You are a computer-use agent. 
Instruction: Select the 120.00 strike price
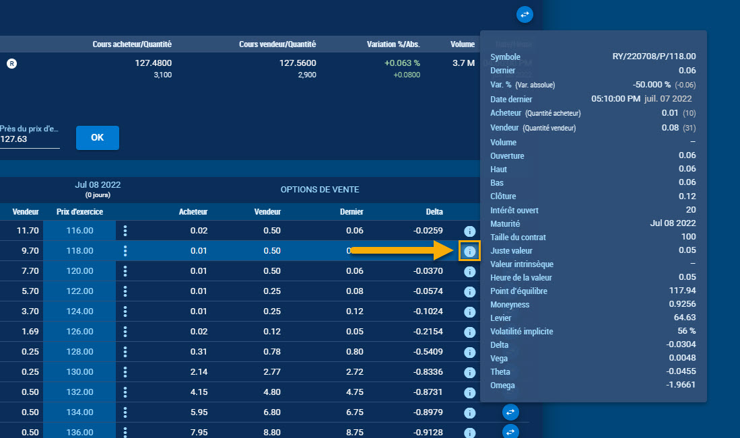(x=79, y=271)
